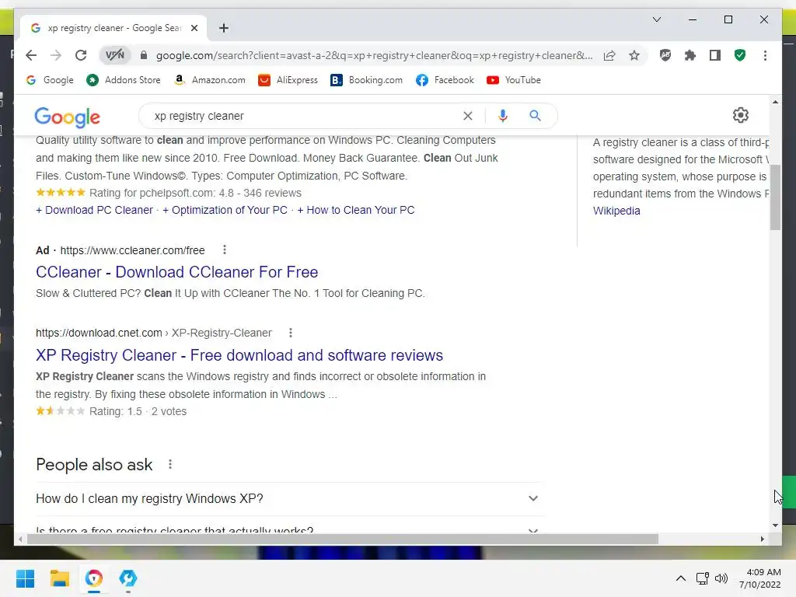
Task: Open the network icon in system tray
Action: 702,578
